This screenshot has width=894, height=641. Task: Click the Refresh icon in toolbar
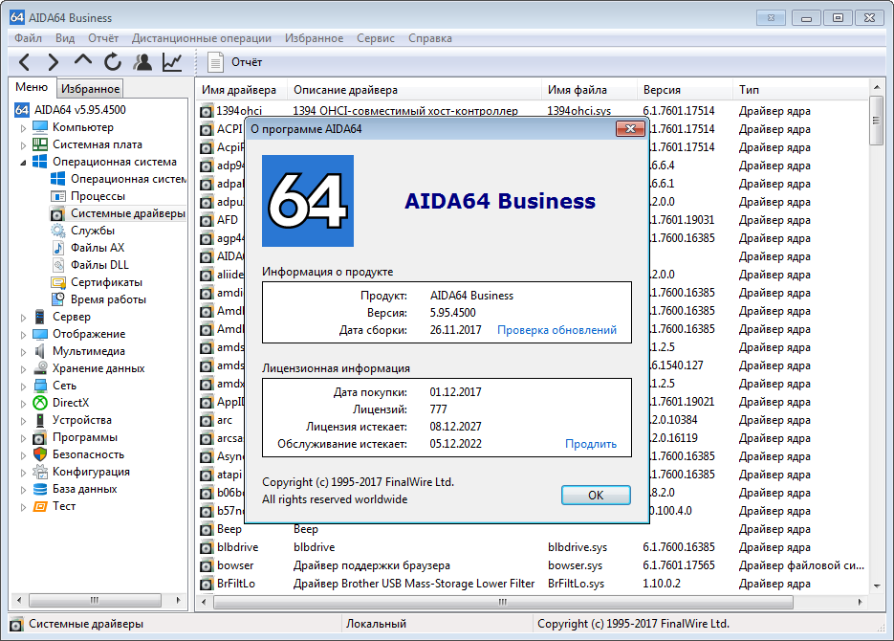pyautogui.click(x=113, y=62)
